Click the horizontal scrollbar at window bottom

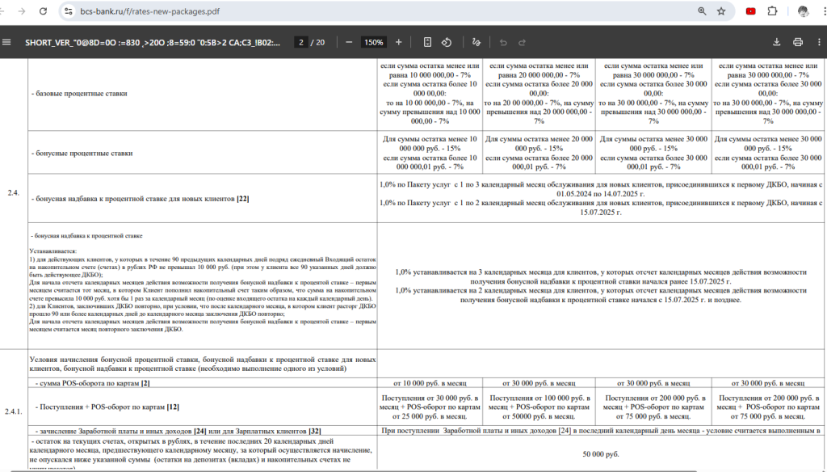(x=354, y=470)
